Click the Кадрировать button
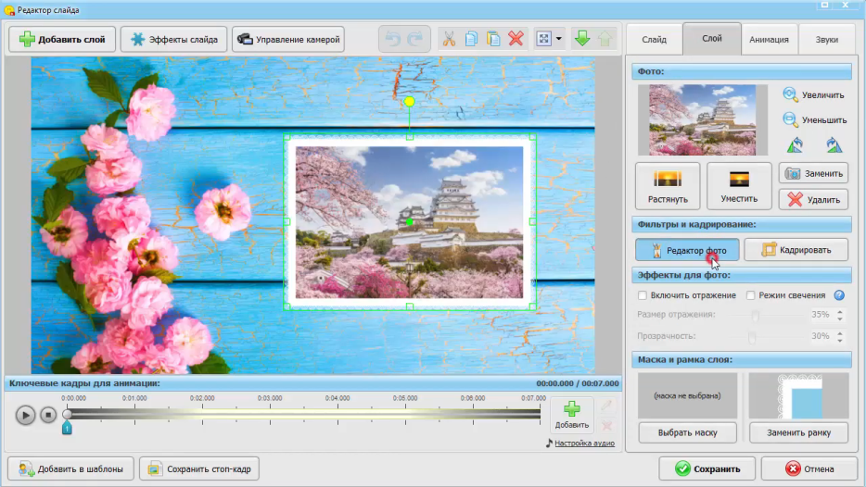This screenshot has width=866, height=487. (796, 250)
